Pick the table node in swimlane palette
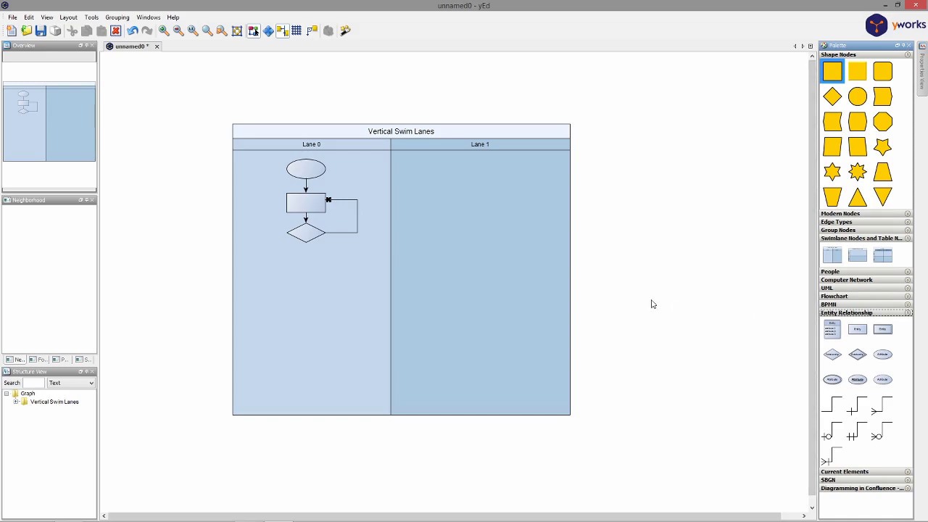 pos(882,254)
